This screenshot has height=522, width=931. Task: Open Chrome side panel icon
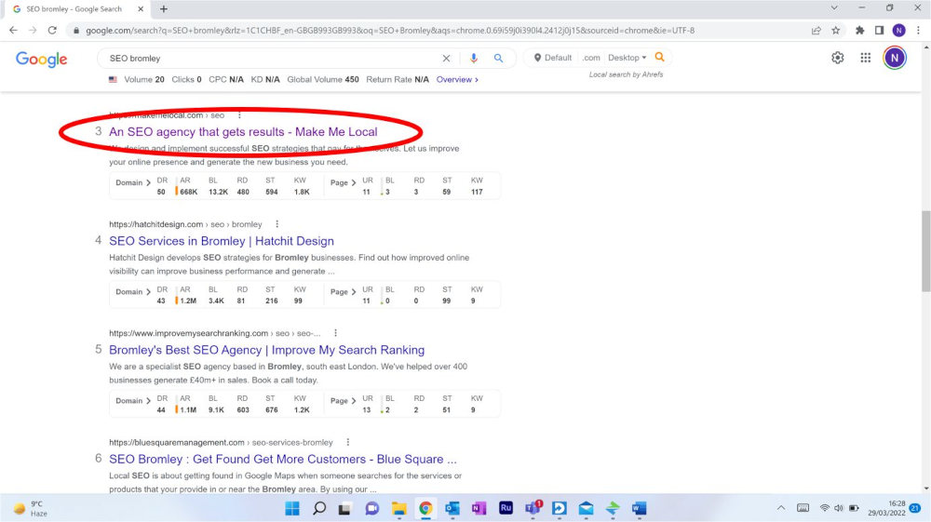tap(880, 31)
